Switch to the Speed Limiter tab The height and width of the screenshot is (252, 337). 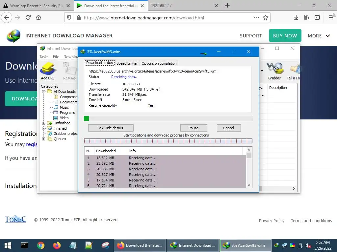[127, 63]
